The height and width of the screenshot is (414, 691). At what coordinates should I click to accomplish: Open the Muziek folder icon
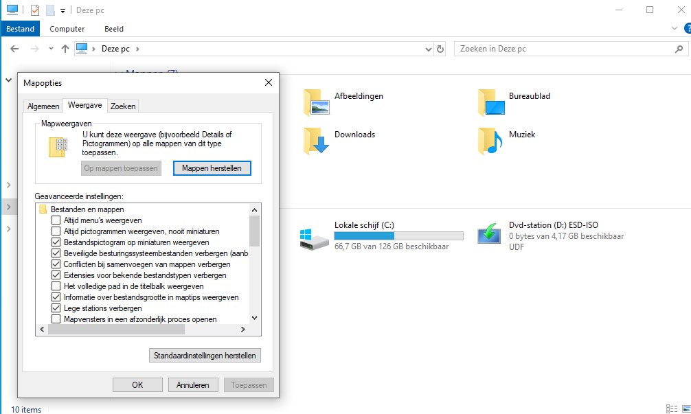click(491, 141)
